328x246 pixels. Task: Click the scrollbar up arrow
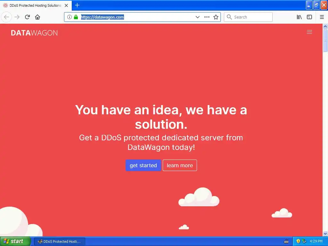[x=325, y=26]
